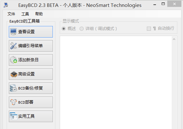Viewport: 183px width, 129px height.
Task: Click the orbit icon for BCD部署
Action: [x=14, y=102]
